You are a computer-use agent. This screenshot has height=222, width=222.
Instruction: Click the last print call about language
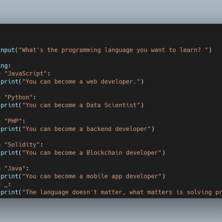click(9, 192)
